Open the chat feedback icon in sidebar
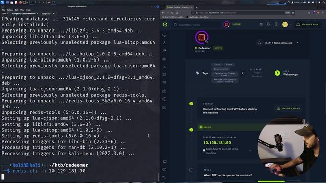The width and height of the screenshot is (326, 183). tap(164, 107)
